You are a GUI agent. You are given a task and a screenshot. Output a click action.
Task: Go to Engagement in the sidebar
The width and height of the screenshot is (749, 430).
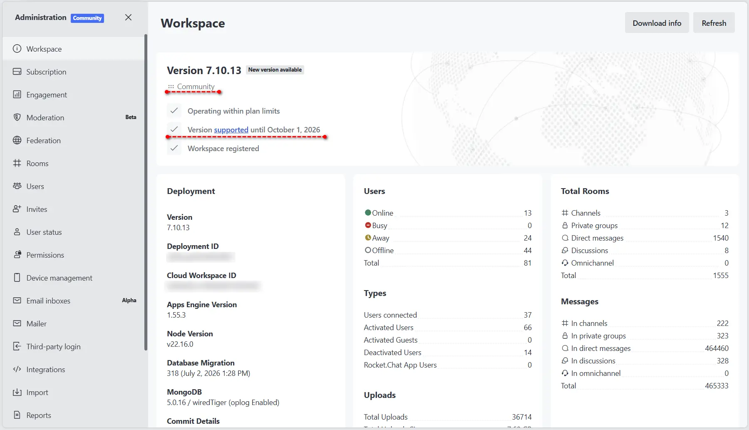(x=74, y=94)
